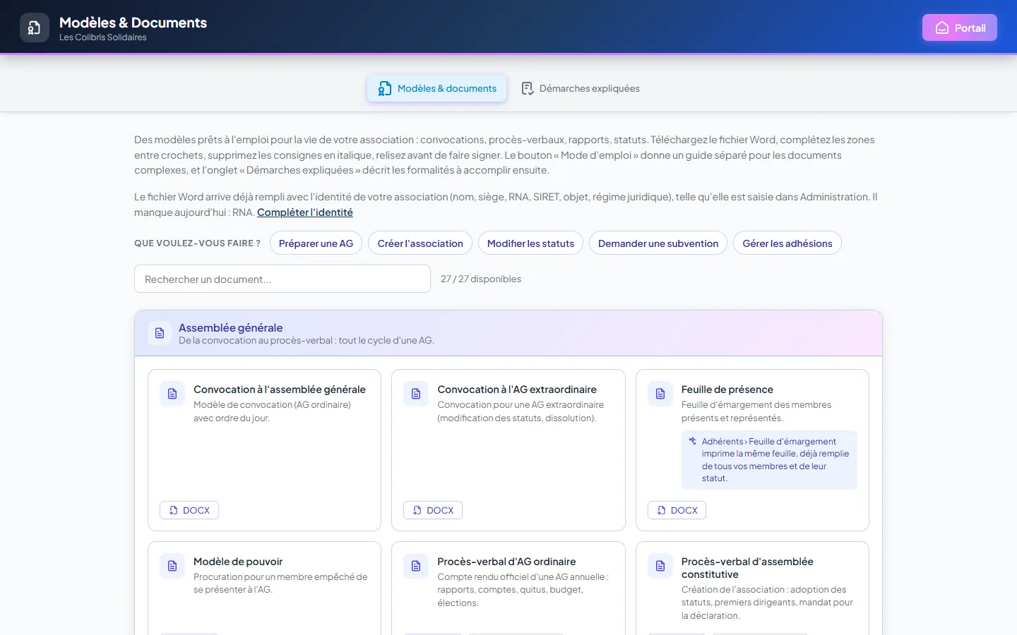Switch to the Modèles & documents tab

(437, 88)
